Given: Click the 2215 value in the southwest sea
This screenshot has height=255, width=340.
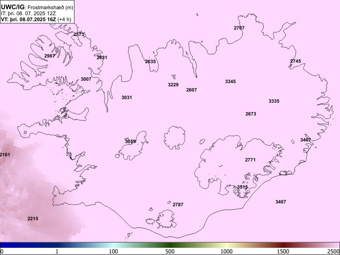Looking at the screenshot, I should pyautogui.click(x=33, y=219).
